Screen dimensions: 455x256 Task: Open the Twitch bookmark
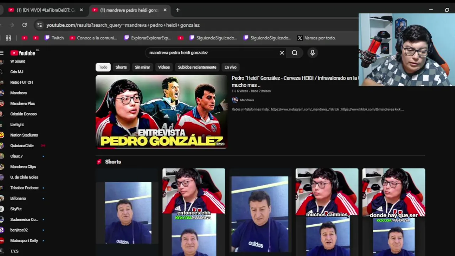click(54, 38)
